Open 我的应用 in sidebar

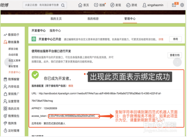tap(13, 109)
